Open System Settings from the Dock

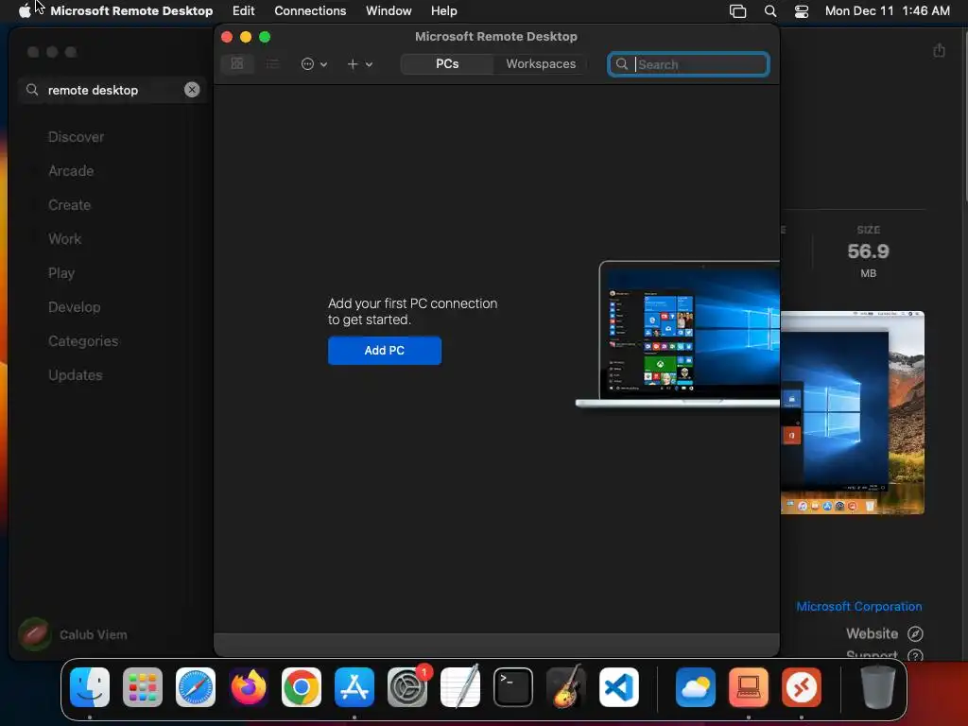point(407,687)
